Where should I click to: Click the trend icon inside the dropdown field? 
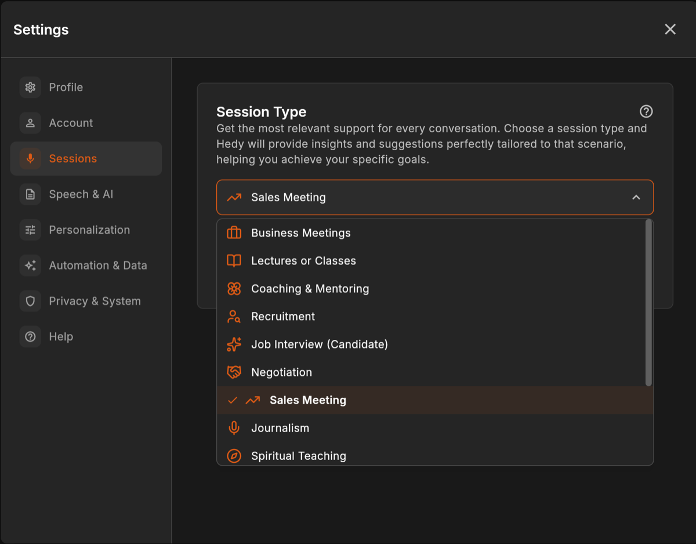(x=234, y=197)
